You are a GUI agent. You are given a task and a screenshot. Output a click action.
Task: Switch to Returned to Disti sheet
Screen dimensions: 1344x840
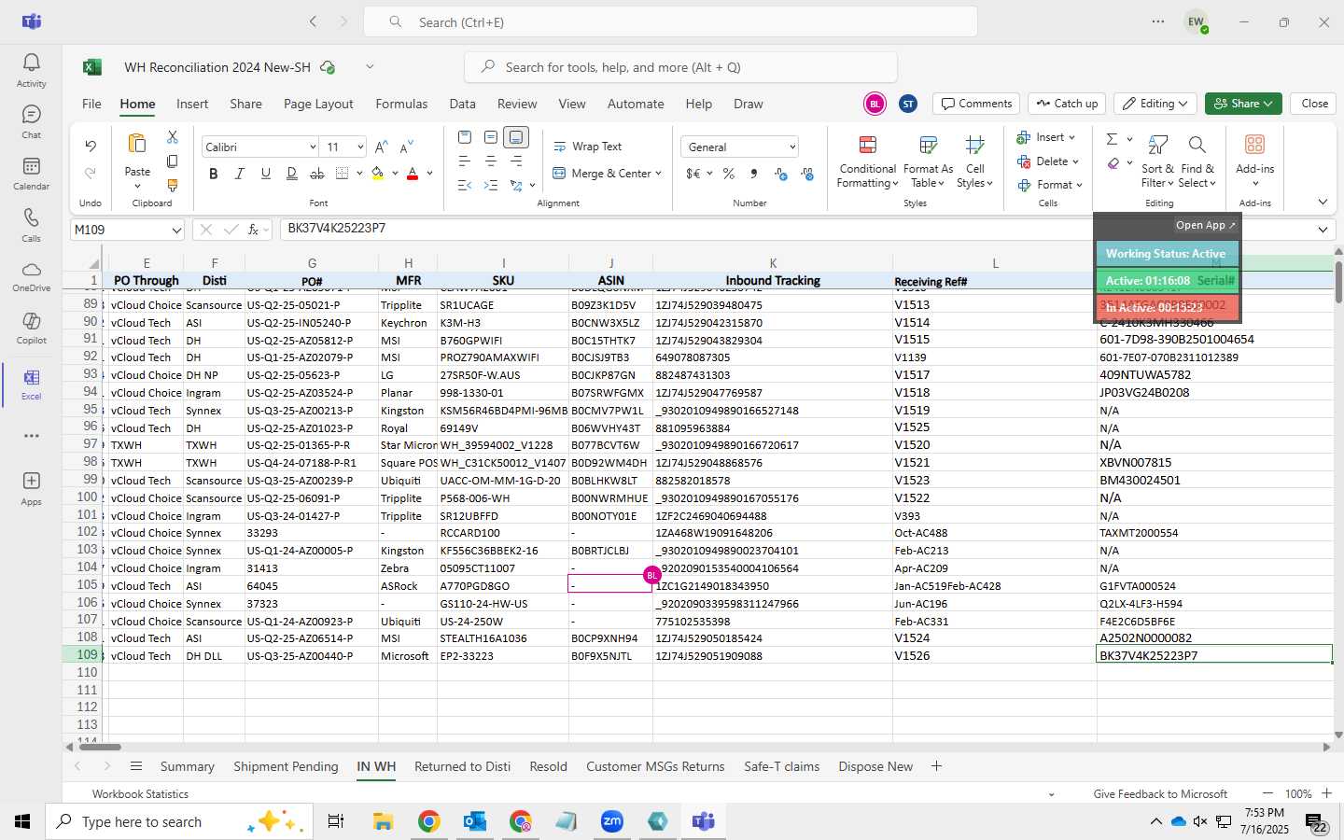tap(462, 766)
